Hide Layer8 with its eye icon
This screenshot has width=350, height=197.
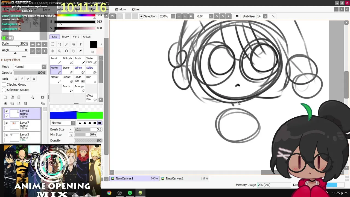7,111
